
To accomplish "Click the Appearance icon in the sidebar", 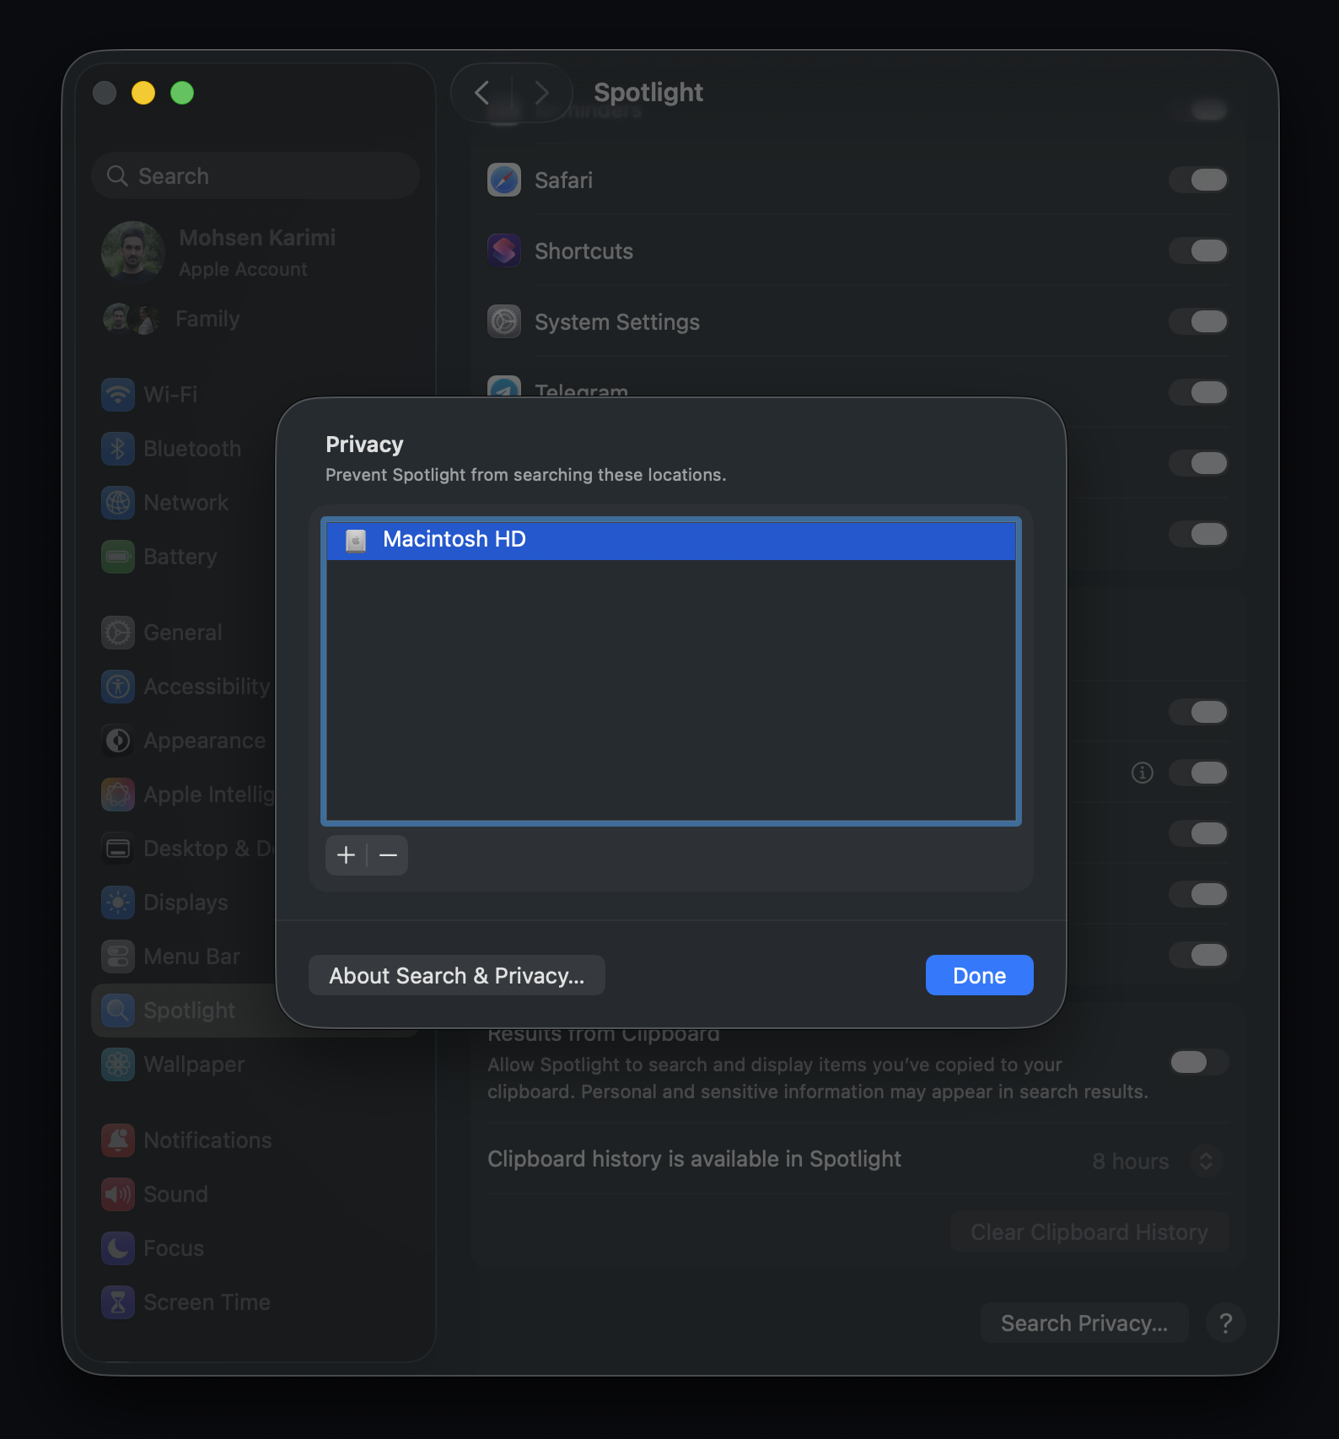I will click(x=118, y=741).
